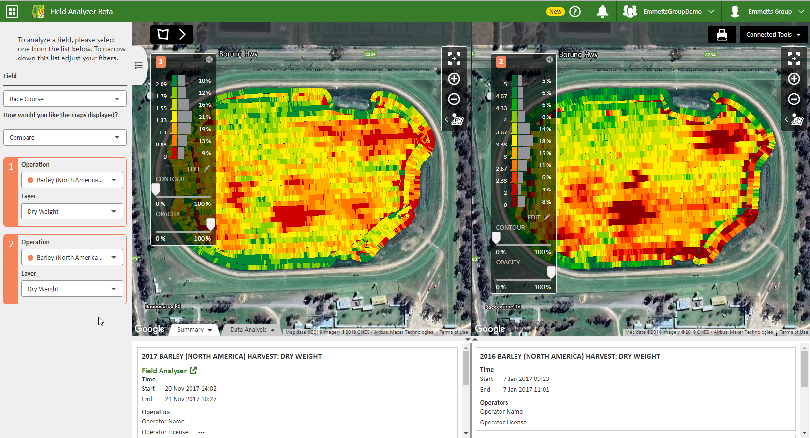Click the Google logo on the left map
This screenshot has height=438, width=810.
tap(149, 329)
